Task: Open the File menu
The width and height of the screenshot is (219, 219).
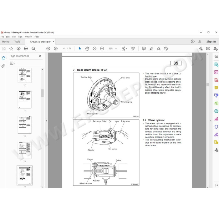Action: click(2, 37)
